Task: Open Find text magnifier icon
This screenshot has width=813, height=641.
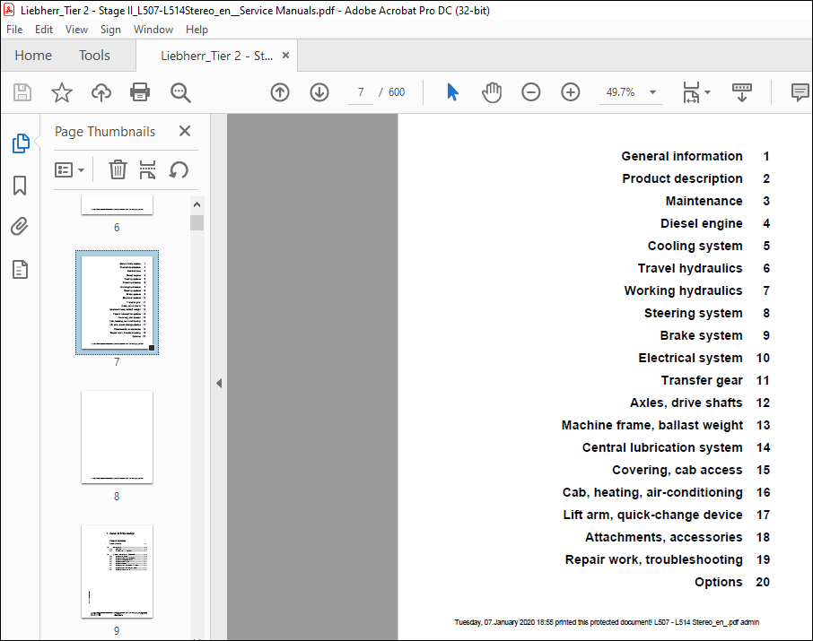Action: click(x=180, y=92)
